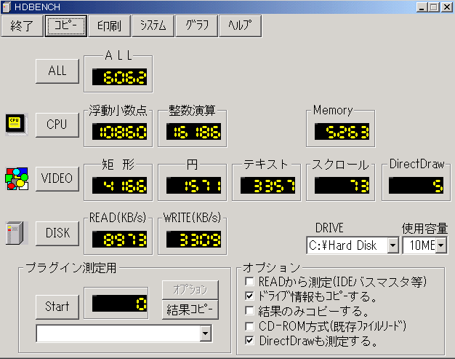
Task: Click the 終了 (Exit) toolbar button
Action: pos(22,26)
